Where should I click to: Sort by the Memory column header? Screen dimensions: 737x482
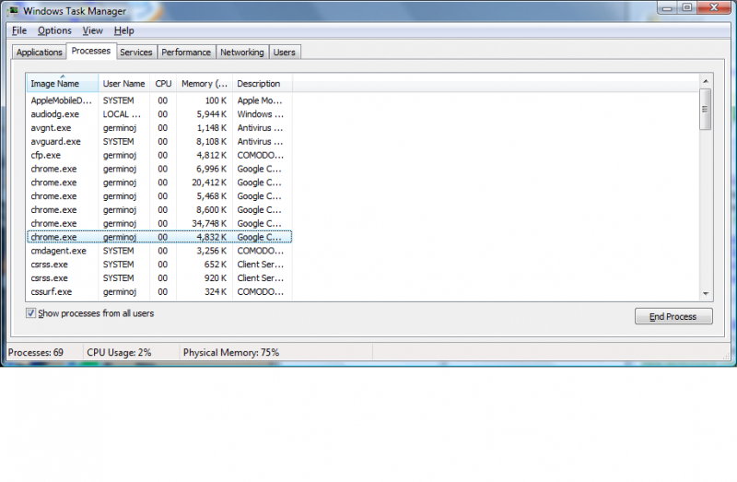pyautogui.click(x=205, y=84)
